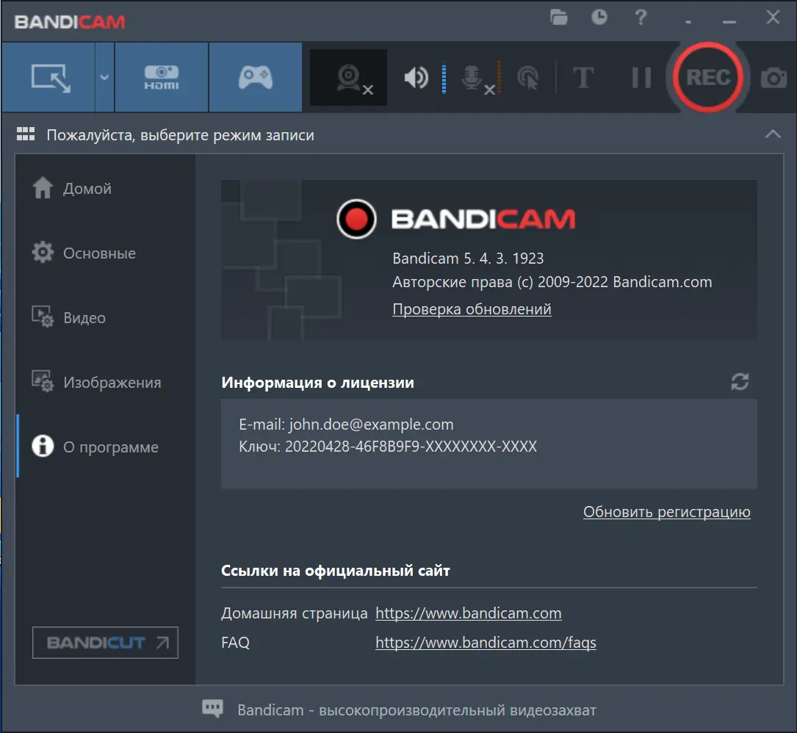
Task: Click the microphone volume level meter
Action: pyautogui.click(x=500, y=78)
